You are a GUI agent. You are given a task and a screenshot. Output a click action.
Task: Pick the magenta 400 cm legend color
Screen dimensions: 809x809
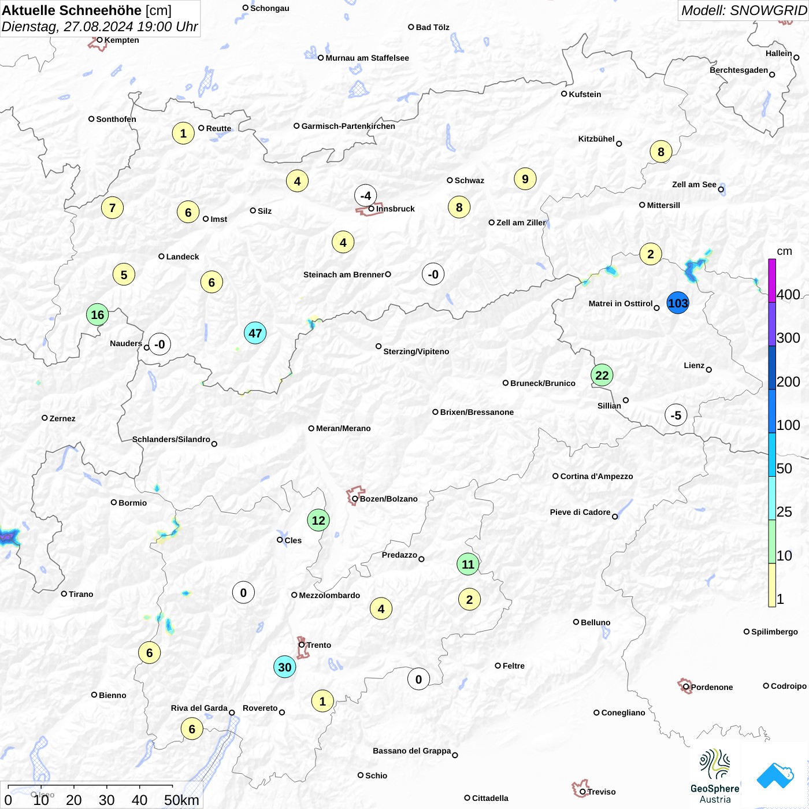click(772, 280)
